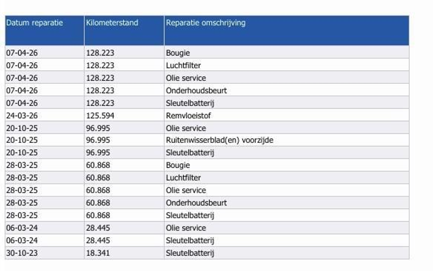Select the Sleutelbatterij entry at 96.995 km
Screen dimensions: 433x271
190,153
